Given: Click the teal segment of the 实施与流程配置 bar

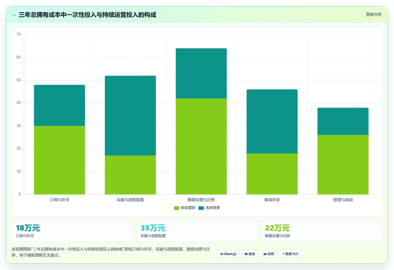Looking at the screenshot, I should point(130,115).
